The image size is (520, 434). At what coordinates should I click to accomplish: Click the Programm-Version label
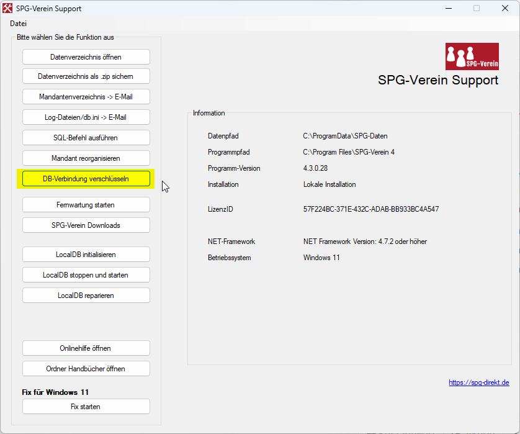(234, 168)
